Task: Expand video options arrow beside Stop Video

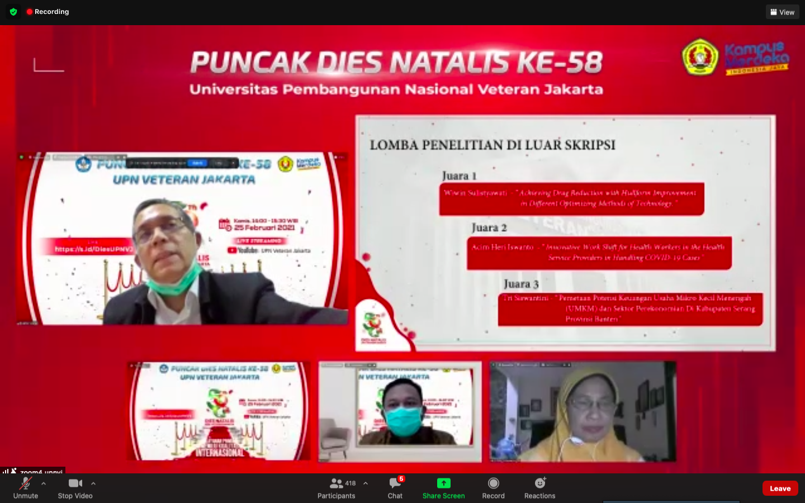Action: coord(93,483)
